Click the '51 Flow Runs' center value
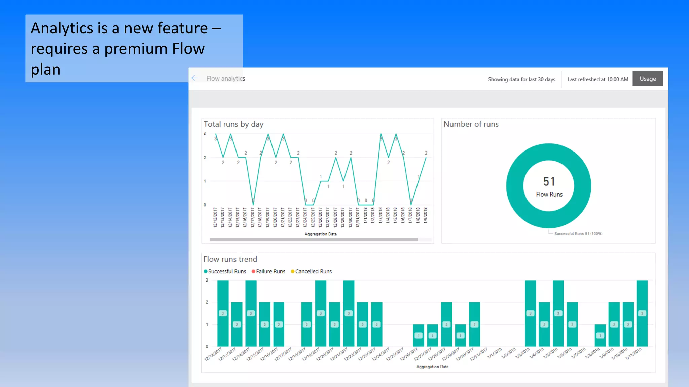Viewport: 689px width, 387px height. [549, 186]
